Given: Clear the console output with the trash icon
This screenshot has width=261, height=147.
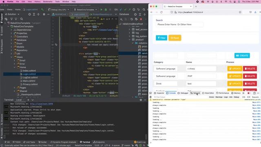Looking at the screenshot, I should (150, 97).
